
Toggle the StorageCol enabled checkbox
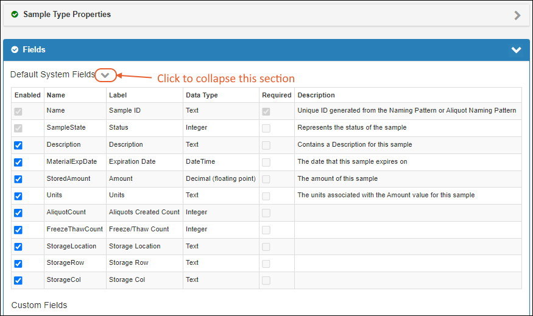coord(18,281)
